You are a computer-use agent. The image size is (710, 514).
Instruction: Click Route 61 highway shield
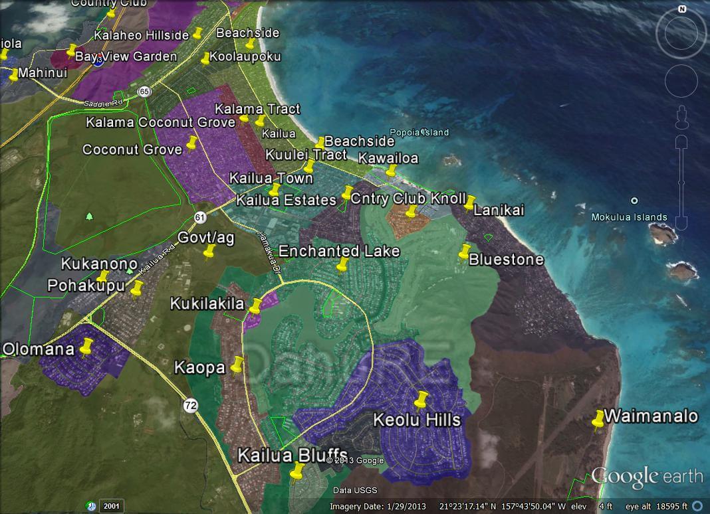pyautogui.click(x=200, y=218)
